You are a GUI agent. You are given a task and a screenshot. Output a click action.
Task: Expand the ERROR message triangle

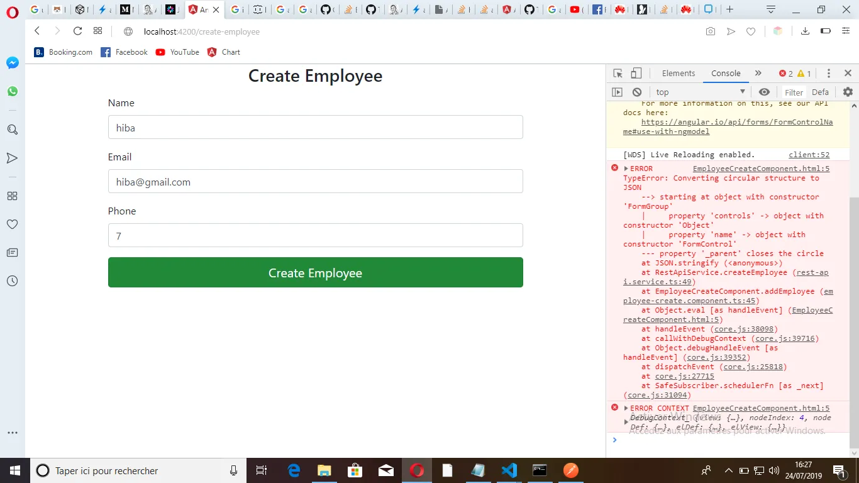(x=626, y=169)
